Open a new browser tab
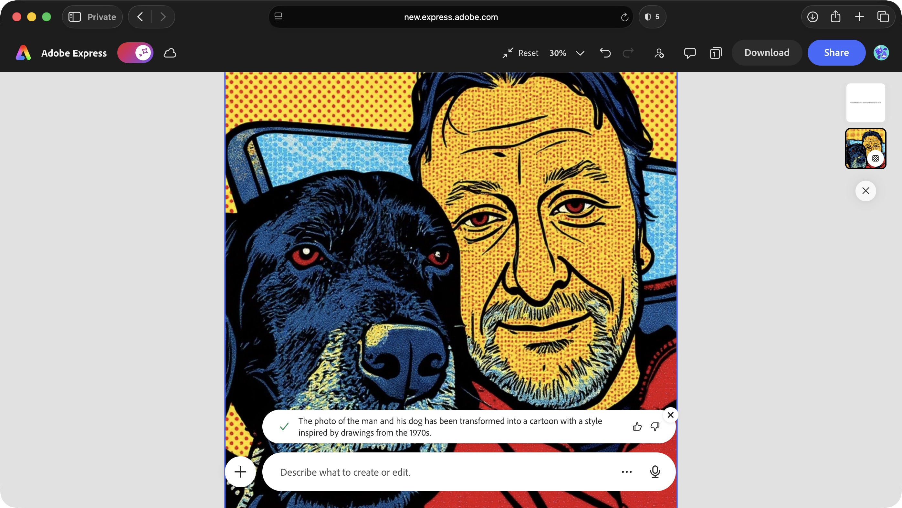The image size is (902, 508). point(859,17)
